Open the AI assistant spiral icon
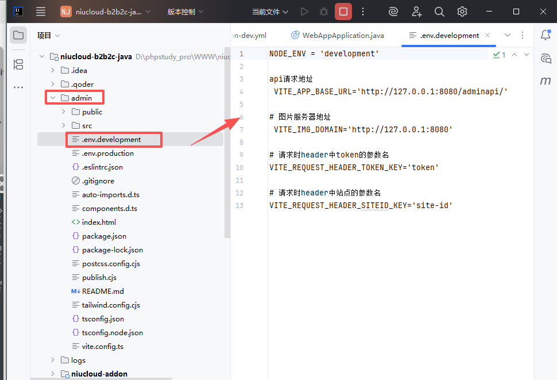The height and width of the screenshot is (380, 557). (393, 11)
